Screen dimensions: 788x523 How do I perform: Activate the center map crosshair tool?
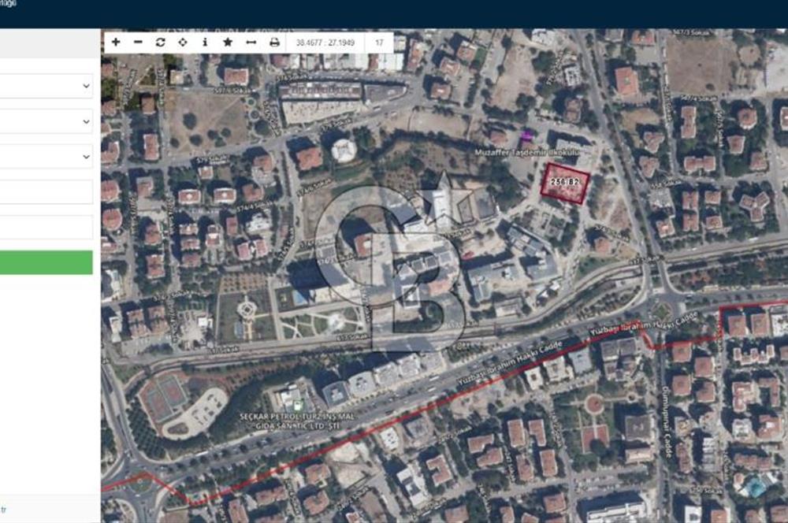pos(183,42)
